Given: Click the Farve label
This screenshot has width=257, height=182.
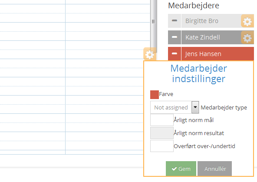Looking at the screenshot, I should click(166, 94).
